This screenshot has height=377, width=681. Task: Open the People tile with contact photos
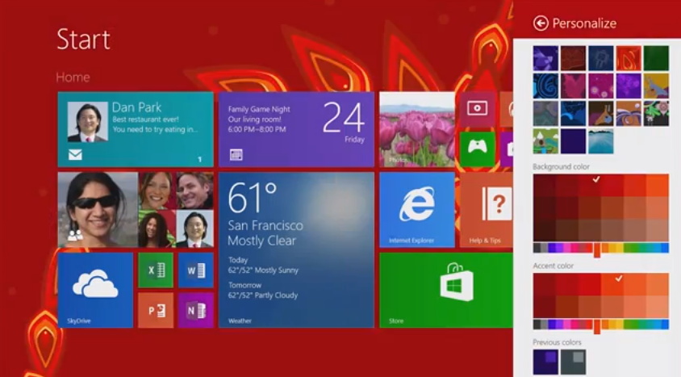point(136,210)
